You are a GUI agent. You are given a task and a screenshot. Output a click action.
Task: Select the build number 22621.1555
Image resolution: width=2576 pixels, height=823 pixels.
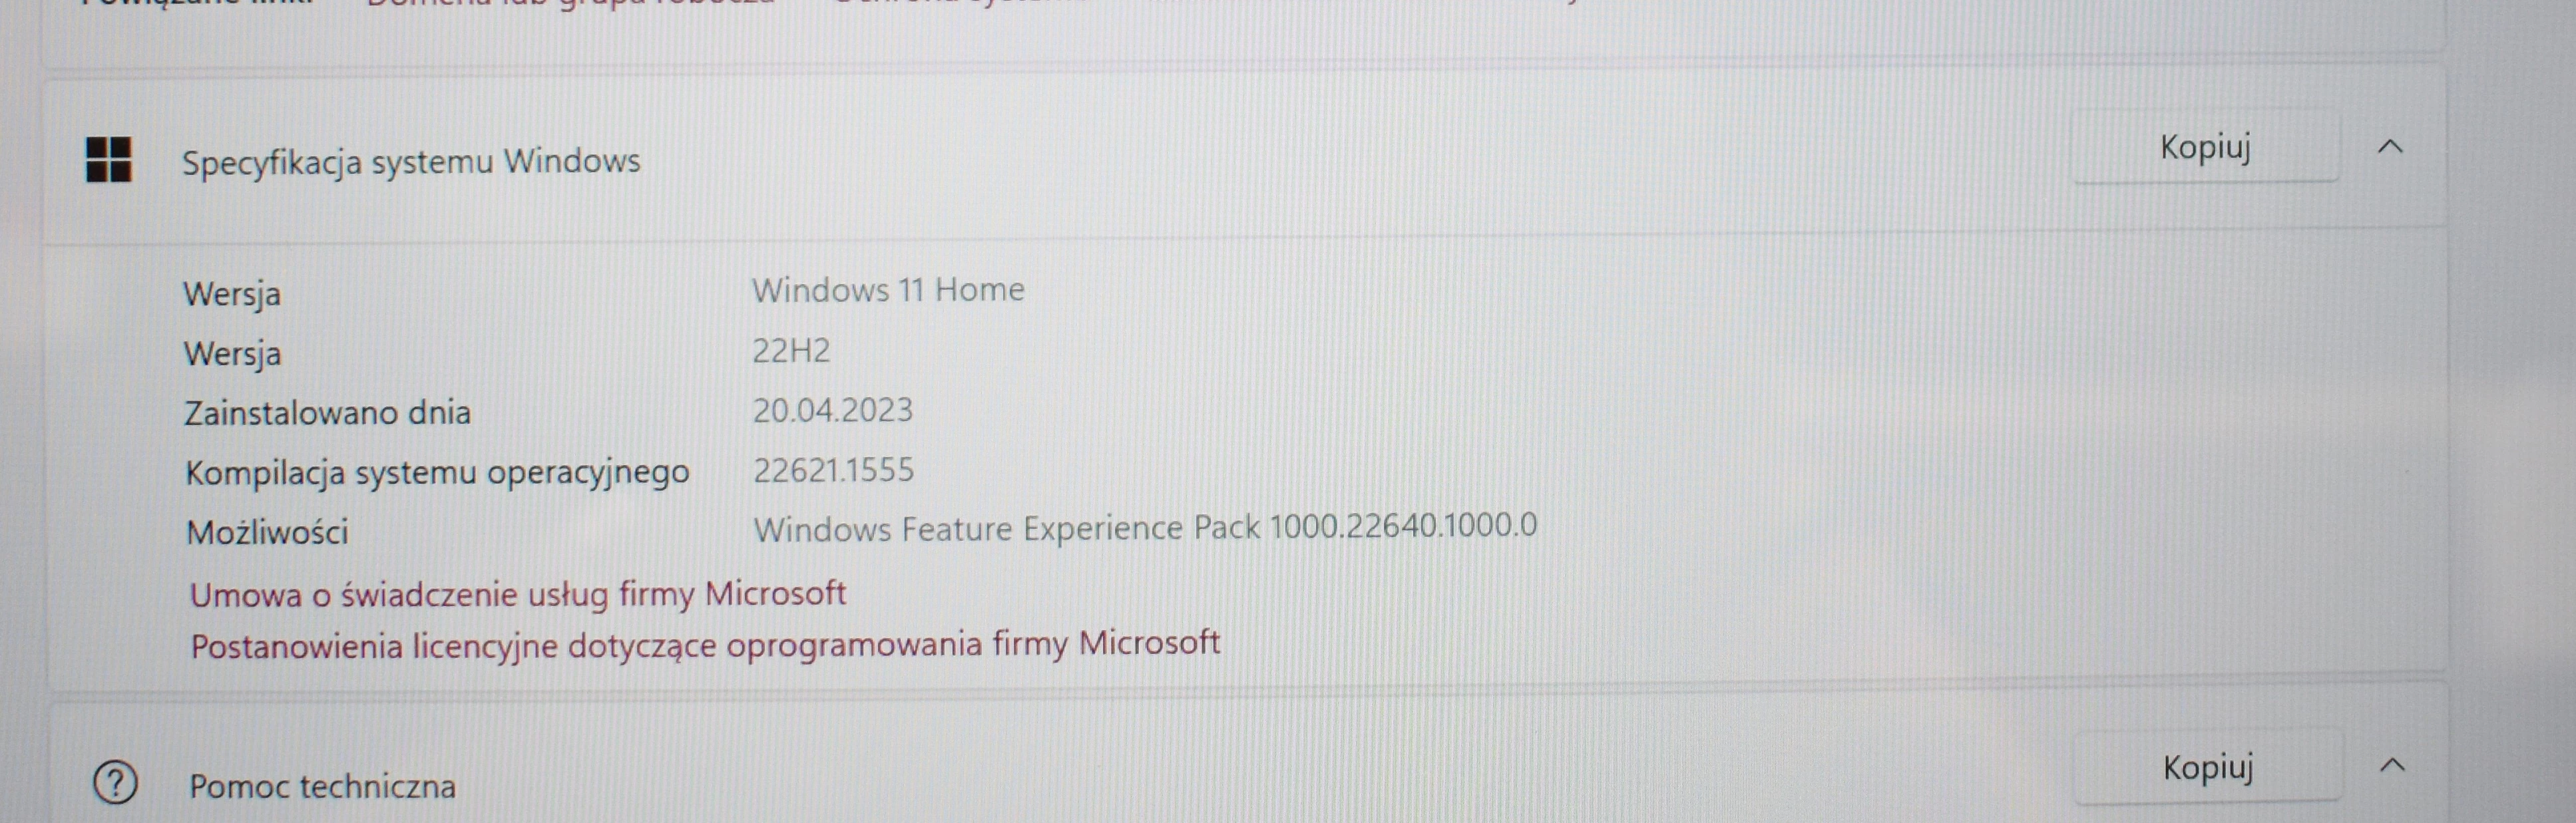(832, 470)
